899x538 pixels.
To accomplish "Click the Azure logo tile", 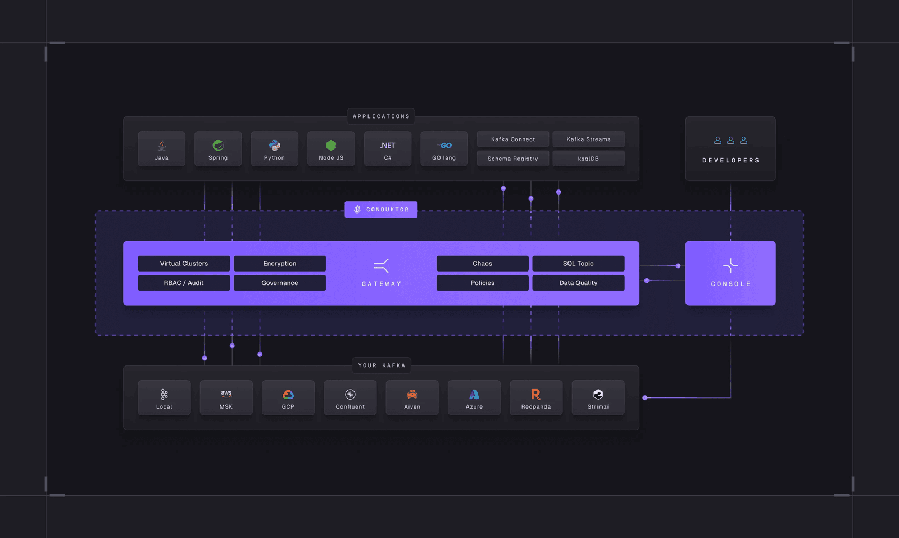I will click(x=474, y=397).
